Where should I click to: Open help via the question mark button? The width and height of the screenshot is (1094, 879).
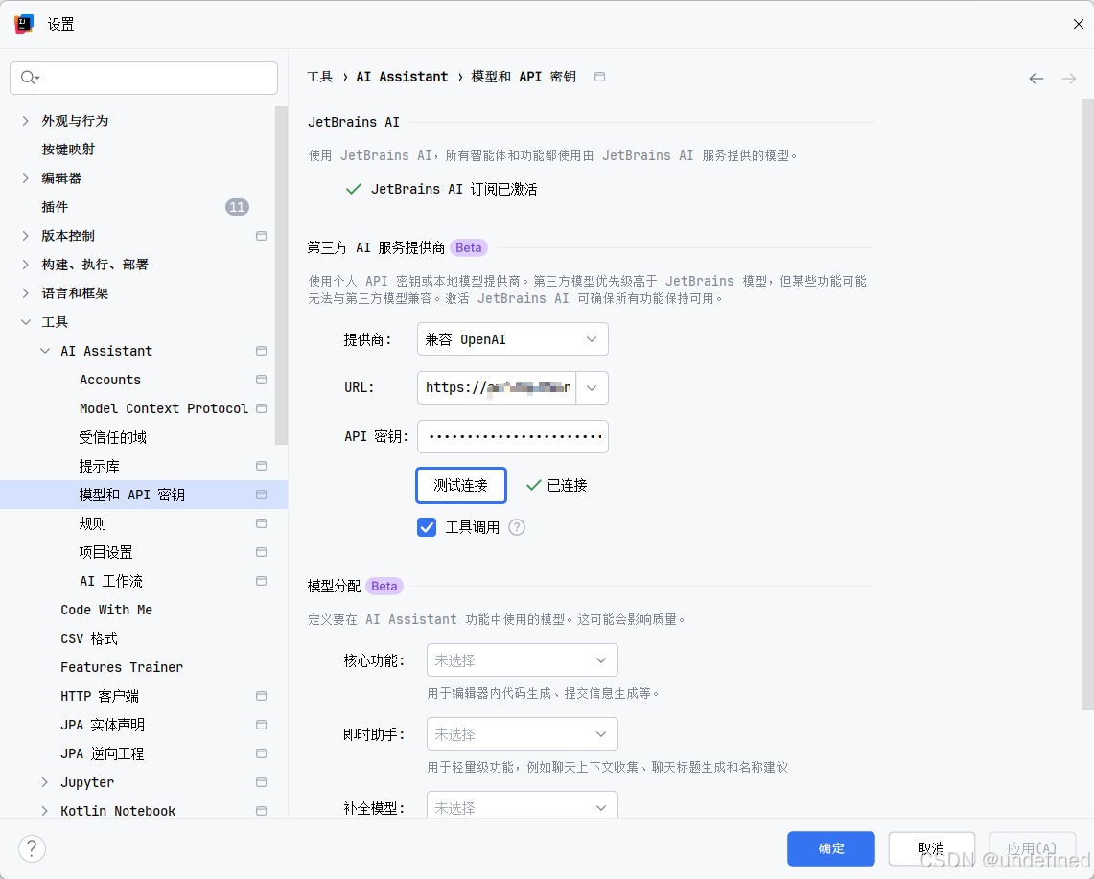pos(32,848)
